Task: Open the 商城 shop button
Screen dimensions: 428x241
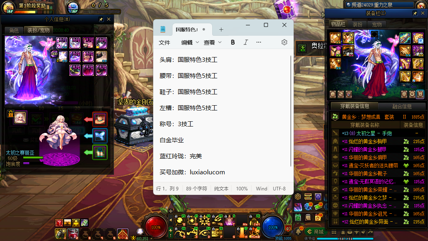Action: coord(315,232)
